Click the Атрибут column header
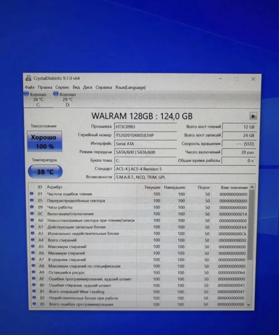279x335 pixels. click(55, 187)
